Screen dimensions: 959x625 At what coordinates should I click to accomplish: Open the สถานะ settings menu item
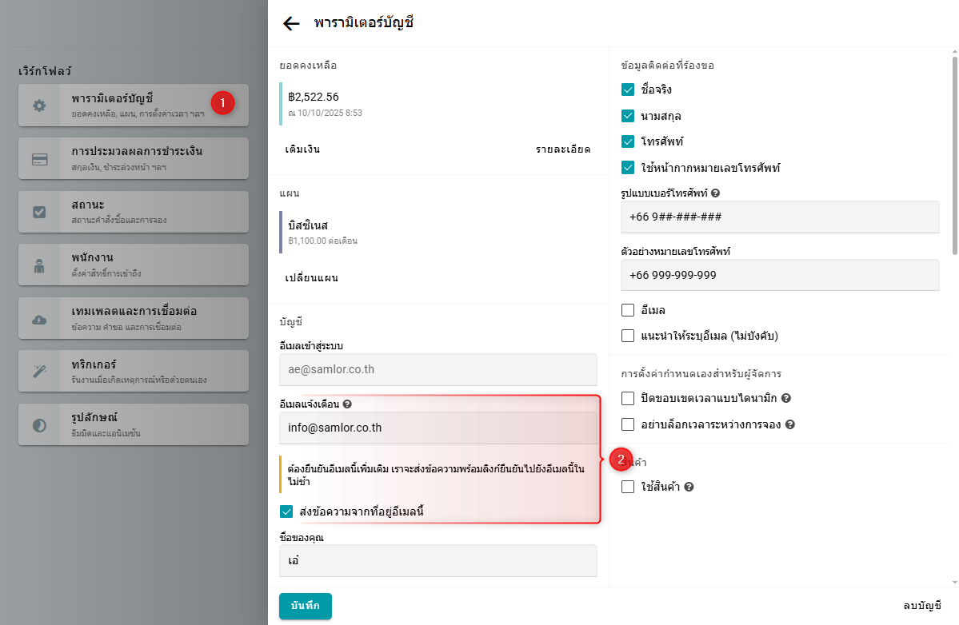(x=134, y=212)
